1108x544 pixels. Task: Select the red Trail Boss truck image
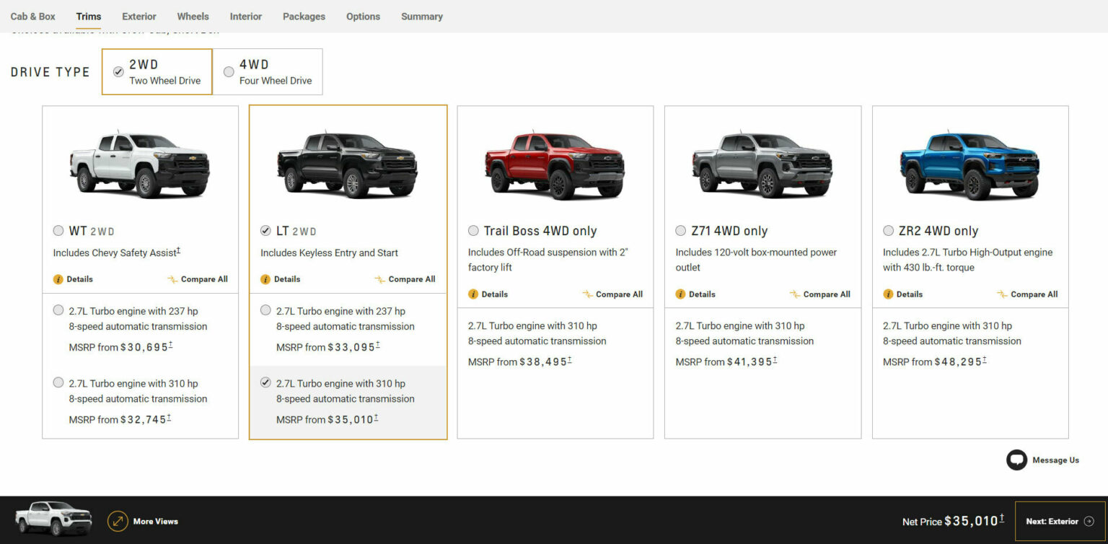pyautogui.click(x=555, y=164)
